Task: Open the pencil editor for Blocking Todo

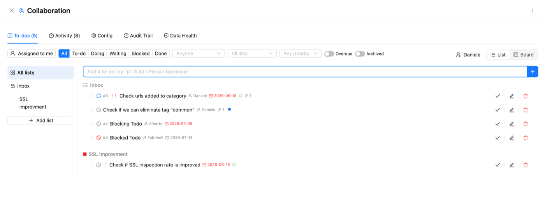Action: pos(512,124)
